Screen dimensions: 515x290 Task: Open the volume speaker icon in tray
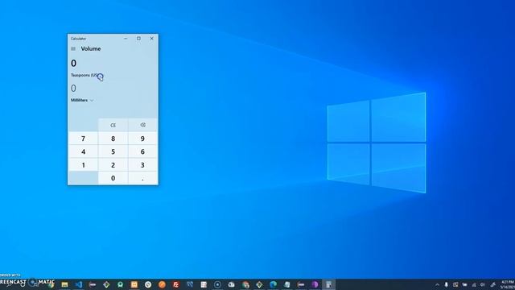(x=483, y=284)
